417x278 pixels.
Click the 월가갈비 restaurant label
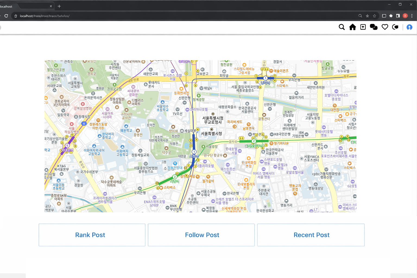pyautogui.click(x=208, y=181)
